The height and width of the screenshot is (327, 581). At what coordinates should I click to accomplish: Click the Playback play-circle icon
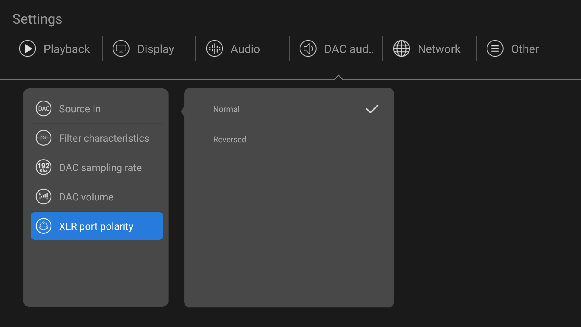click(28, 49)
